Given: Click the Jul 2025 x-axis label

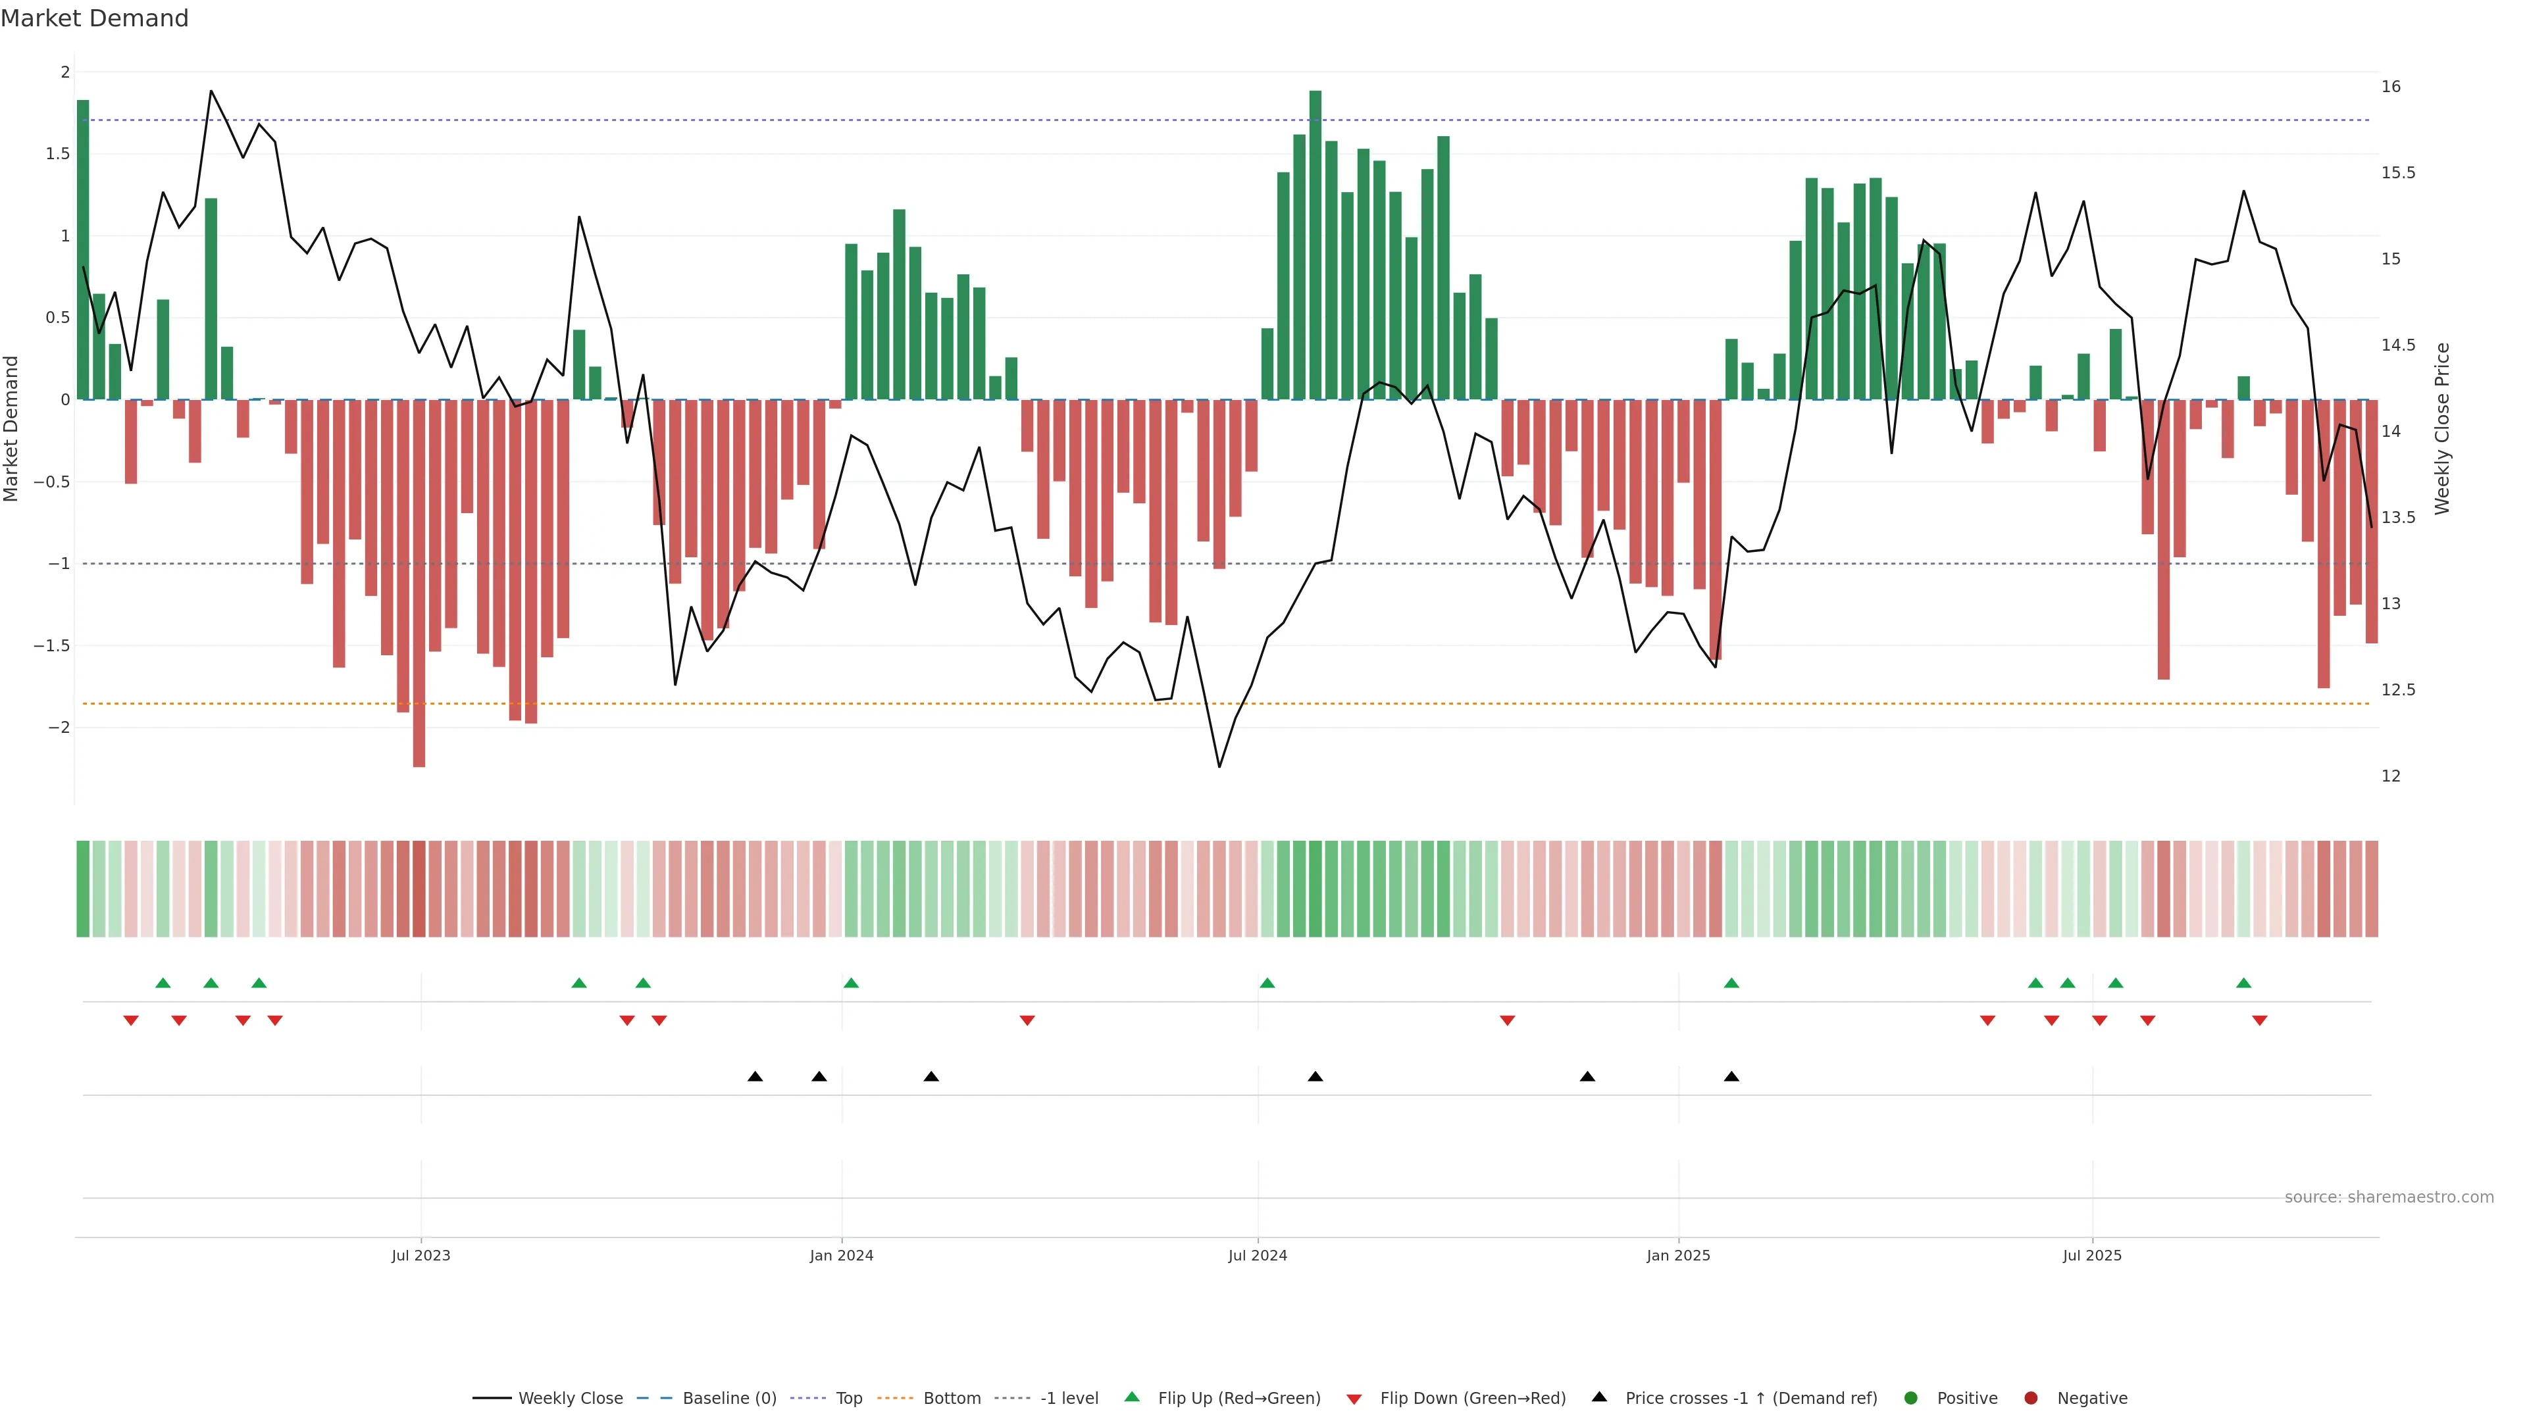Looking at the screenshot, I should pyautogui.click(x=2091, y=1255).
